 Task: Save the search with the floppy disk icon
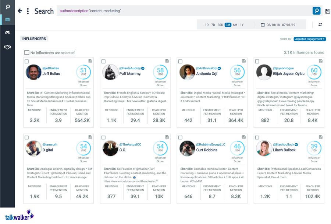327,11
